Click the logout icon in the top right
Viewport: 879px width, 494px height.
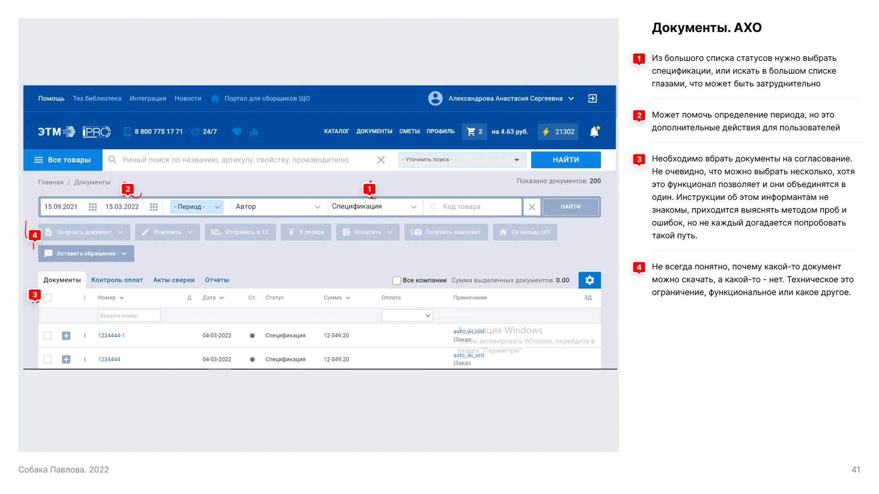click(592, 99)
